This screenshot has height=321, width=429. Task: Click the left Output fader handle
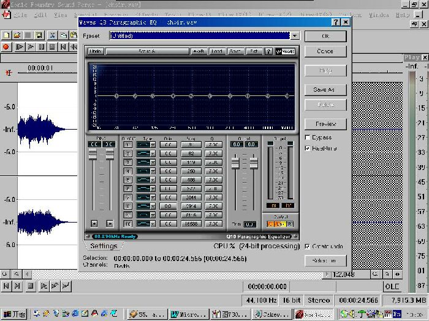click(235, 163)
